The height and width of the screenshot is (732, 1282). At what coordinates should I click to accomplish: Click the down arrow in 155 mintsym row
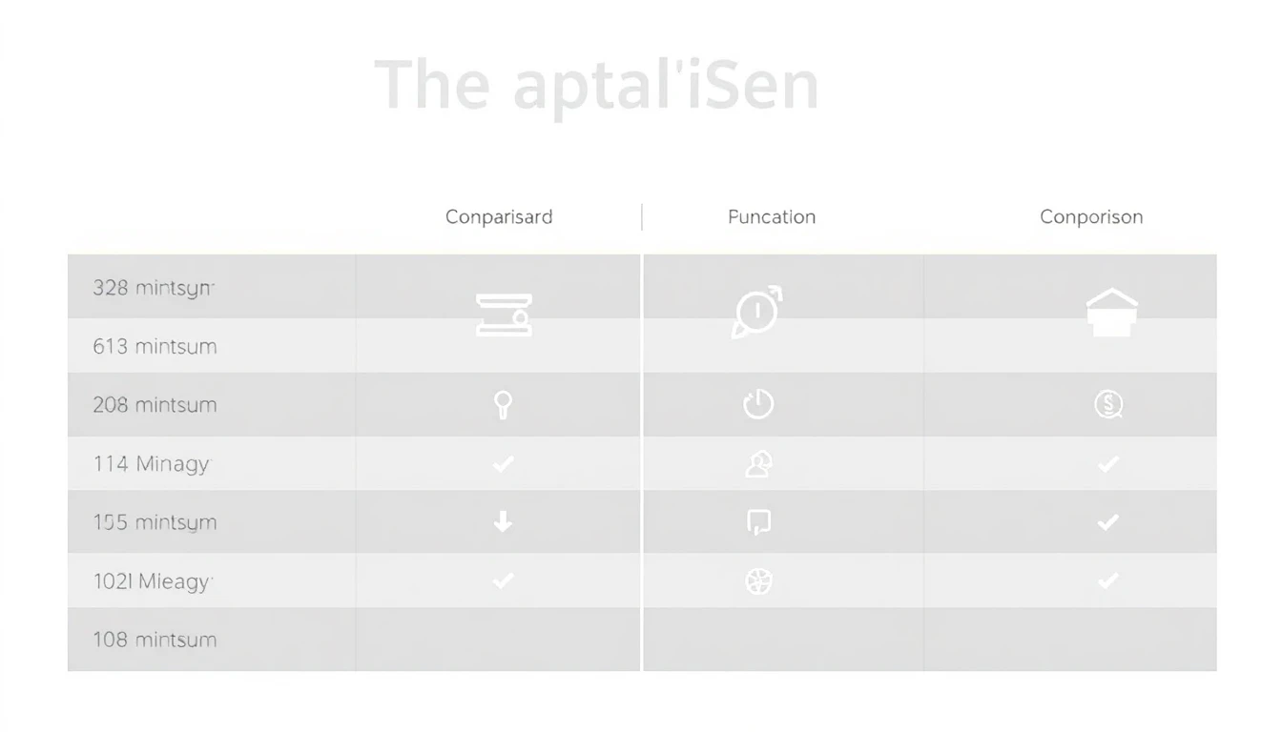click(x=504, y=522)
